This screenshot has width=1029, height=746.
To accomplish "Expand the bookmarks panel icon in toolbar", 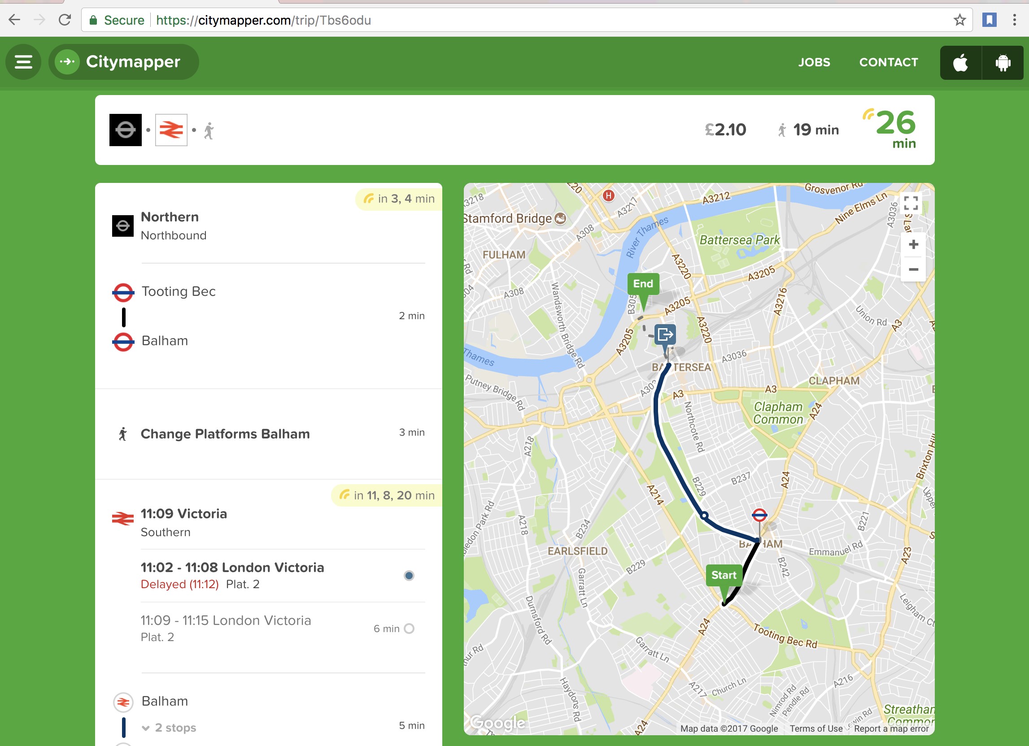I will click(x=989, y=20).
